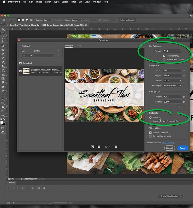This screenshot has width=193, height=208.
Task: Select the Brush tool
Action: pyautogui.click(x=3, y=62)
